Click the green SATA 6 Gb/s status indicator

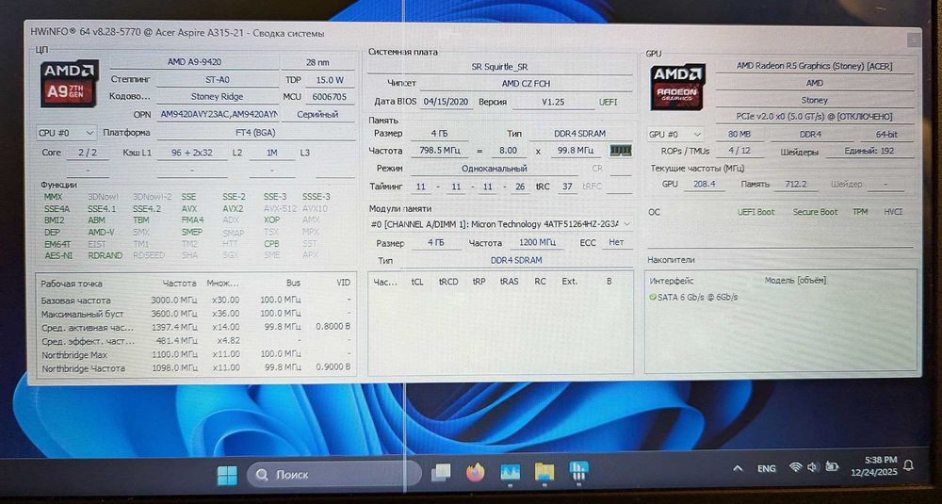[653, 297]
